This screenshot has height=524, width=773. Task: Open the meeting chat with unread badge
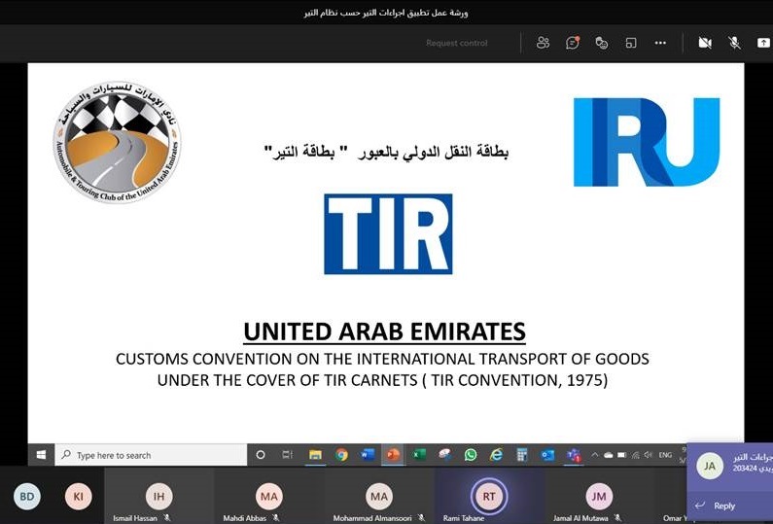(573, 43)
